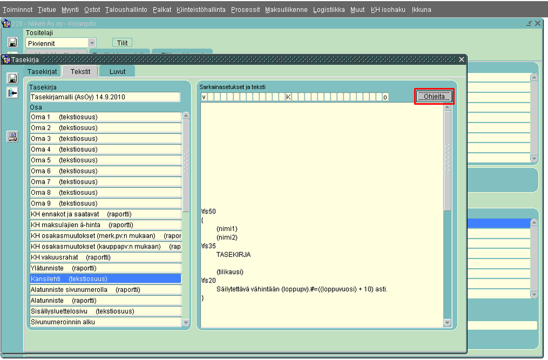Select Oma 5 (tekstiosuus) row
Screen dimensions: 548x360
[x=105, y=160]
